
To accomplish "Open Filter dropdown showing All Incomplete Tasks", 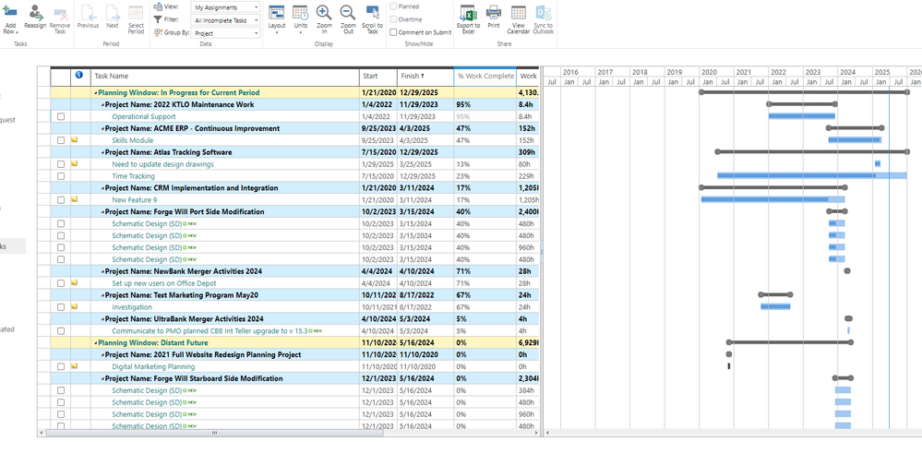I will (226, 19).
